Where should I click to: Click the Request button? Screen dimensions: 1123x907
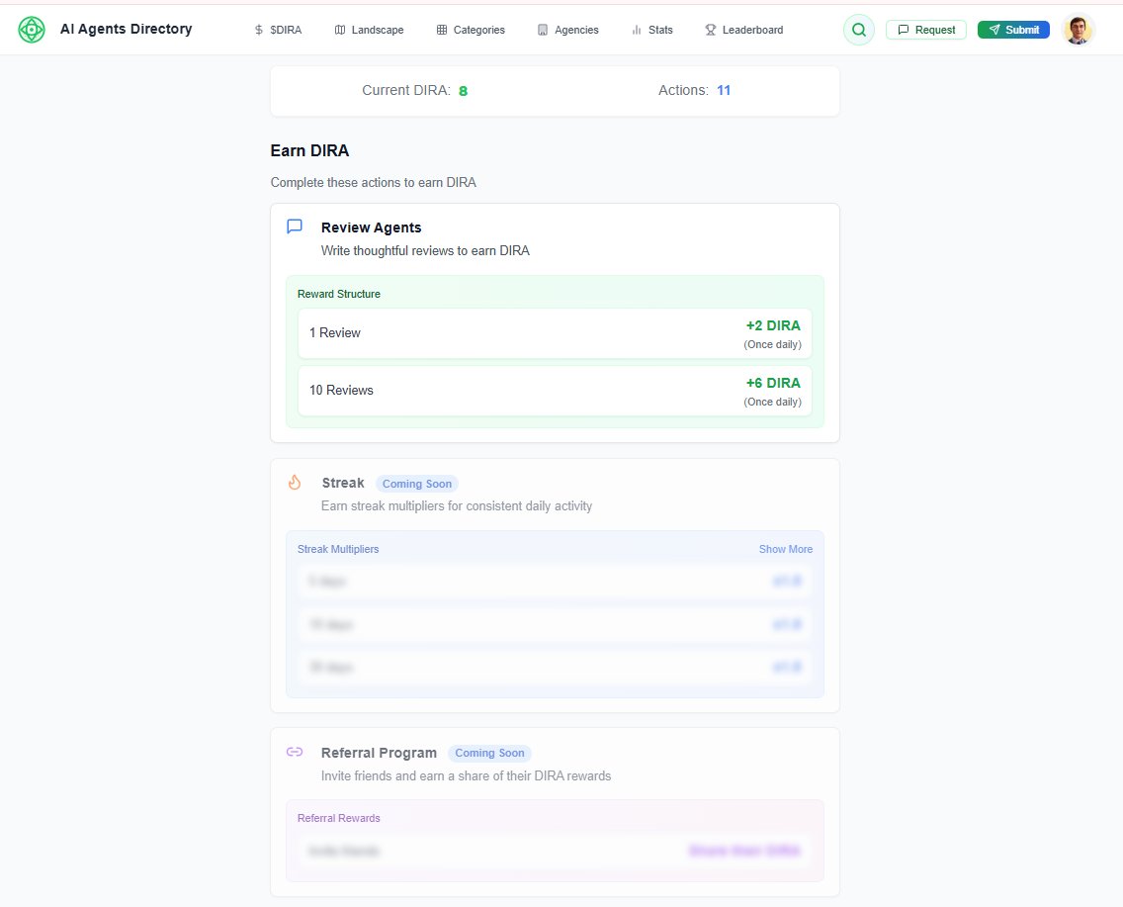(x=925, y=29)
